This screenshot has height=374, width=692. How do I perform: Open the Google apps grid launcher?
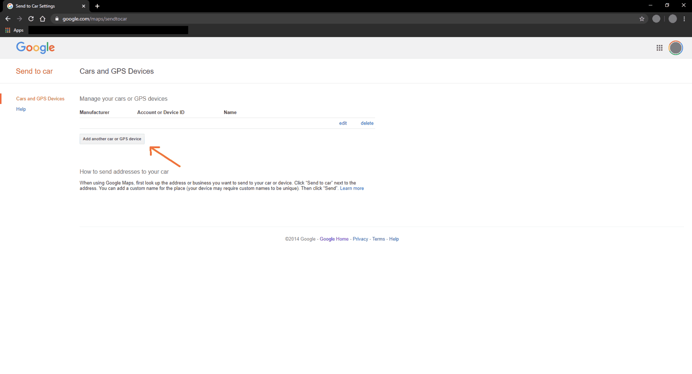click(660, 48)
